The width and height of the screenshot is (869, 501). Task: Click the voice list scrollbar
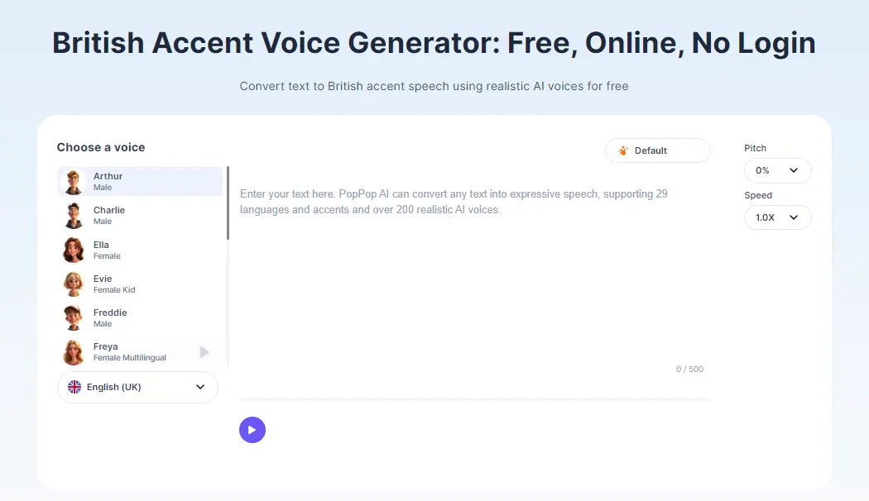click(228, 192)
